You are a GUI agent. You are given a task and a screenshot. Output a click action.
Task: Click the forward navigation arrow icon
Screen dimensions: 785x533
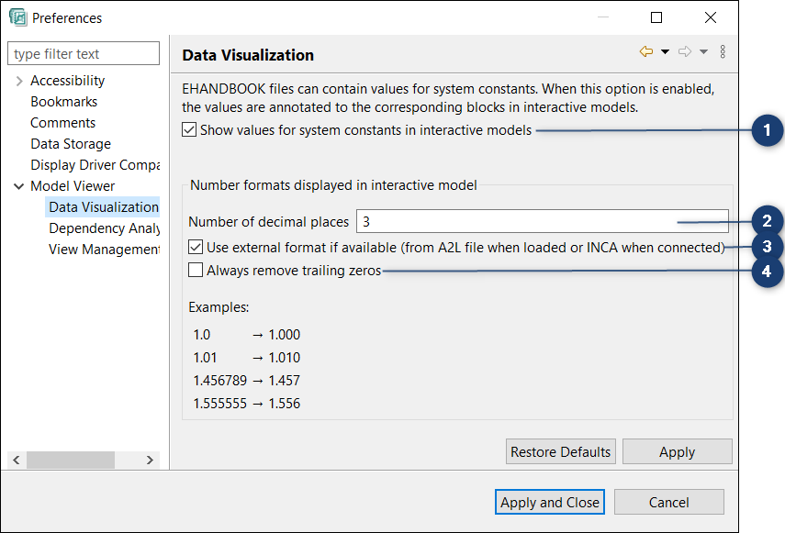click(683, 51)
